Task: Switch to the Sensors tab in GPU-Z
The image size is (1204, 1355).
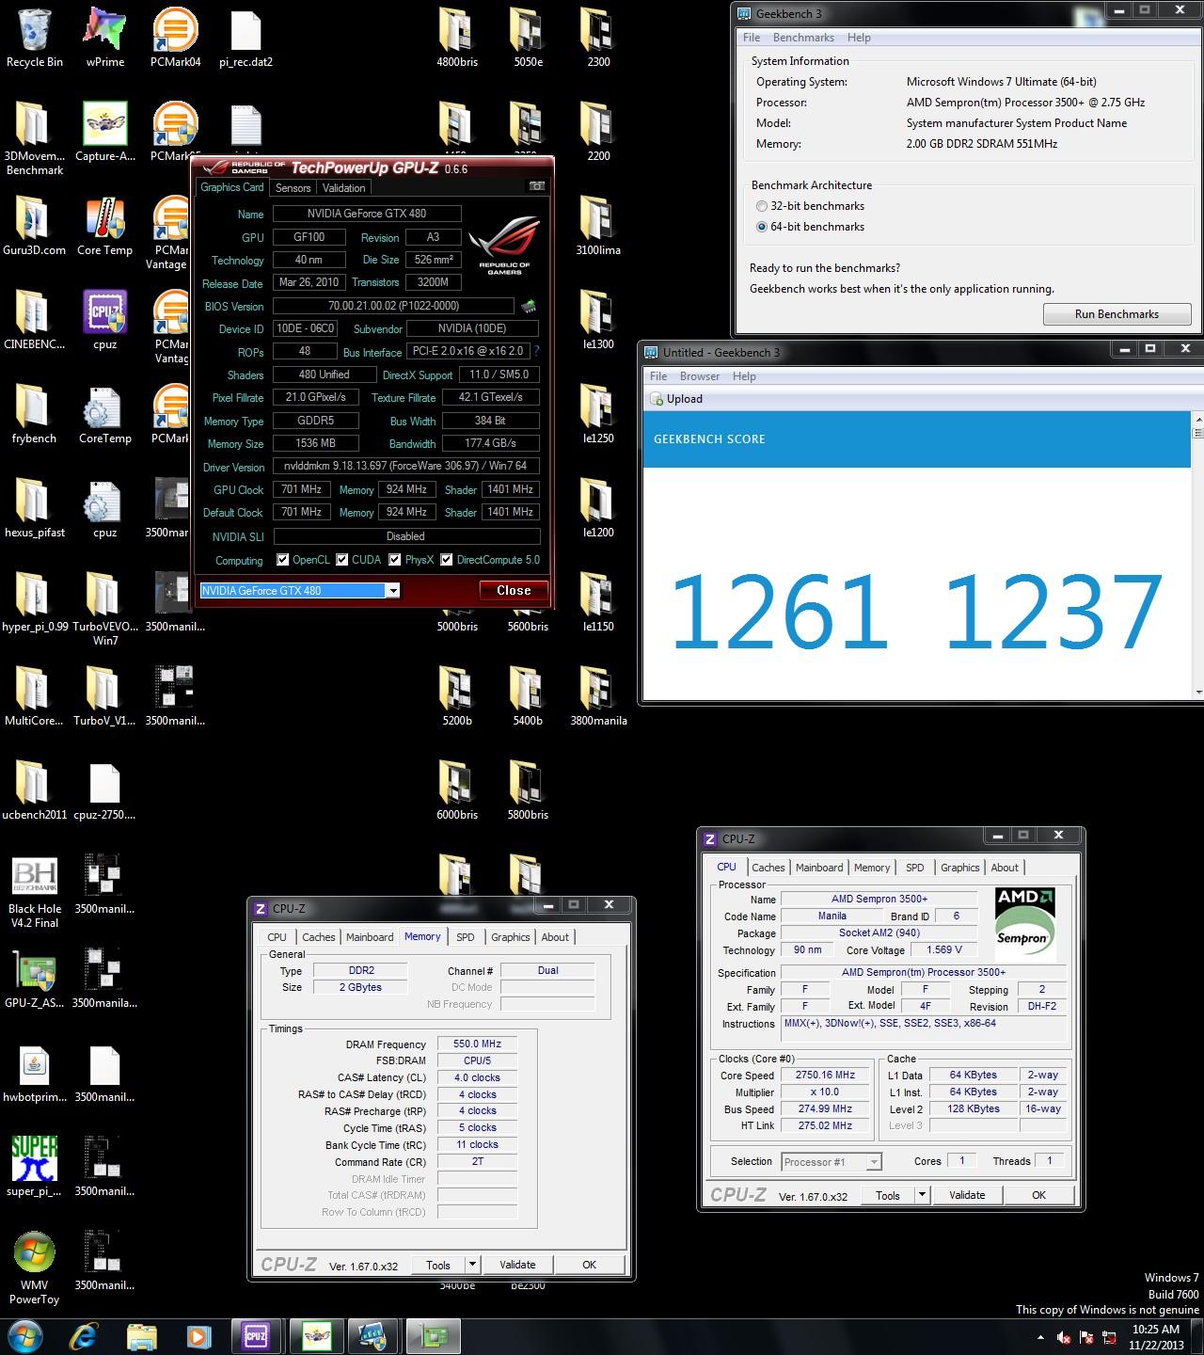Action: tap(293, 188)
